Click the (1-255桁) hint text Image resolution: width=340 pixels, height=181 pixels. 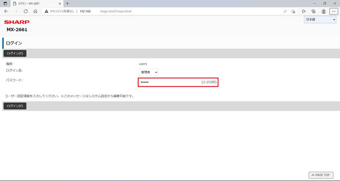209,82
